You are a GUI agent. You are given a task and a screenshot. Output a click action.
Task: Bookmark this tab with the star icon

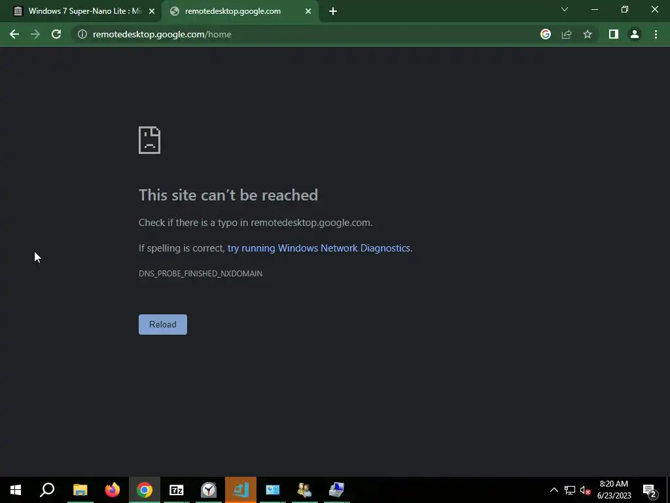click(x=588, y=34)
